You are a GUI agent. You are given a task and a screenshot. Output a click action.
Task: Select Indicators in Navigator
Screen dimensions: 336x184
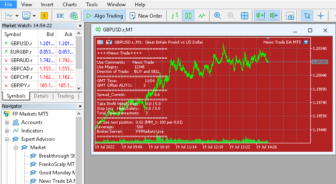point(32,131)
